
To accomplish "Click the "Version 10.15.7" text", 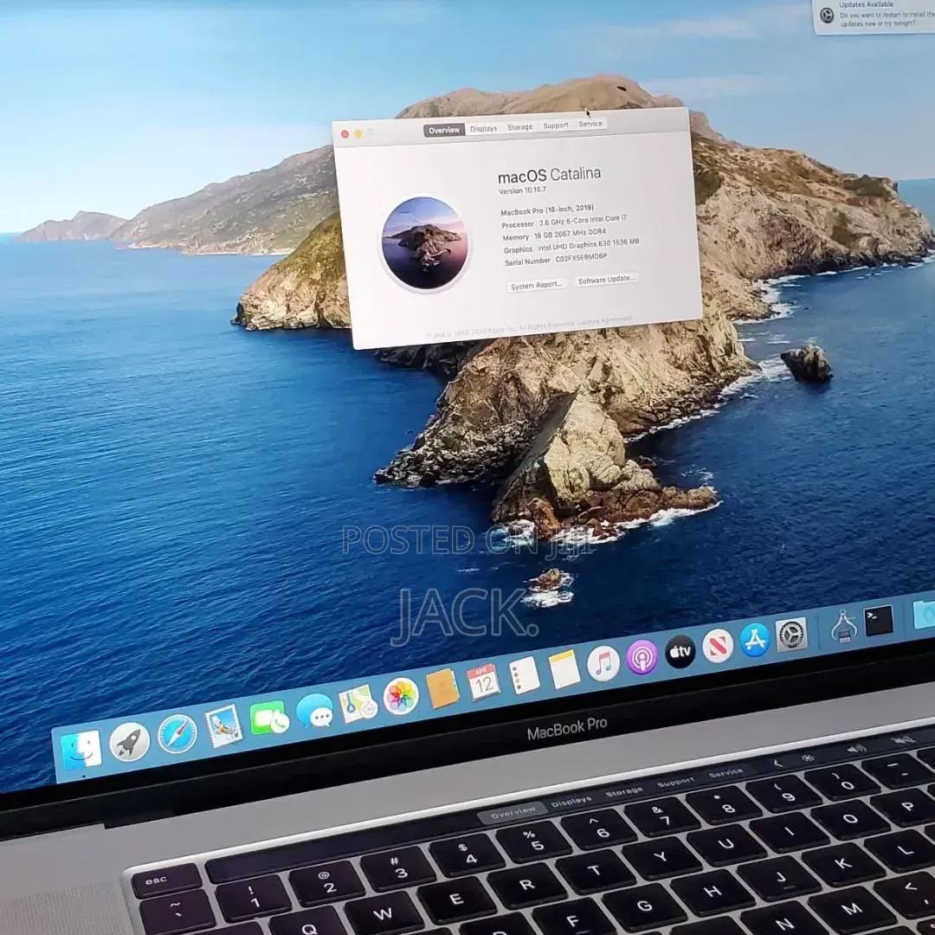I will pos(522,190).
